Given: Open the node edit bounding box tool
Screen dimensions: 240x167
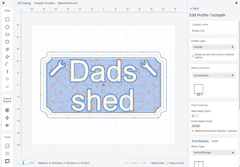Looking at the screenshot, I should [x=7, y=161].
